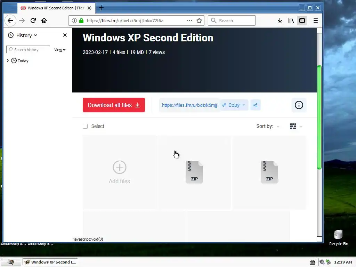356x267 pixels.
Task: Close the History sidebar
Action: pyautogui.click(x=65, y=35)
